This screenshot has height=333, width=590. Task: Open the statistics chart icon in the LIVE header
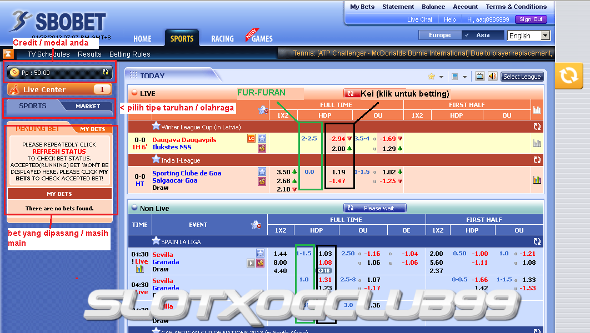tap(537, 110)
